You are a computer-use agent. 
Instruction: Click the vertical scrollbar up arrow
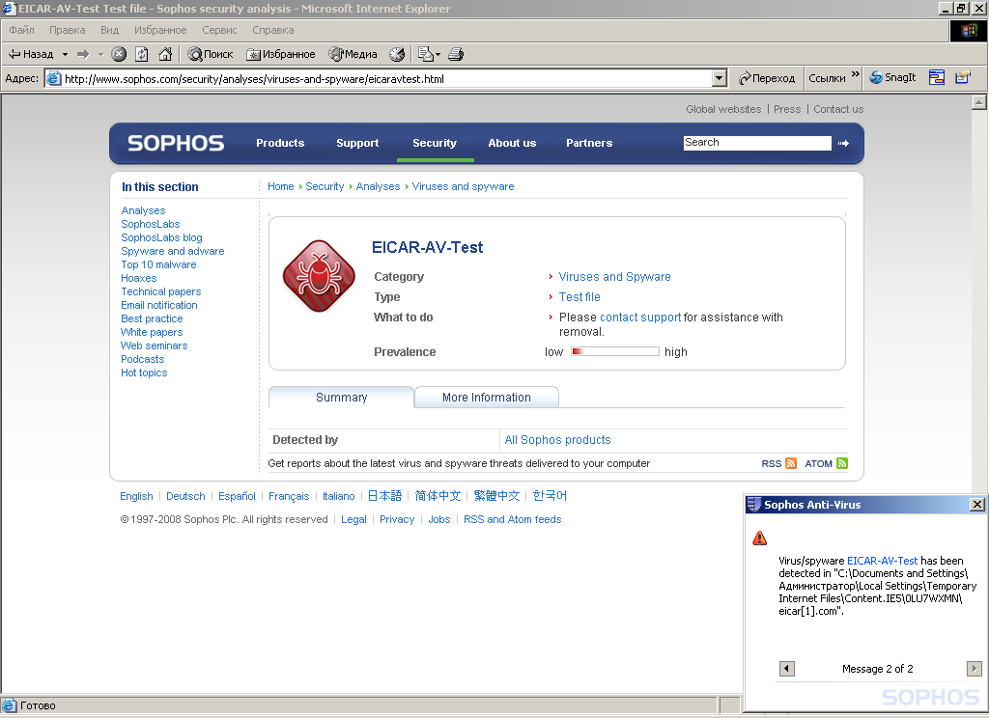coord(979,101)
